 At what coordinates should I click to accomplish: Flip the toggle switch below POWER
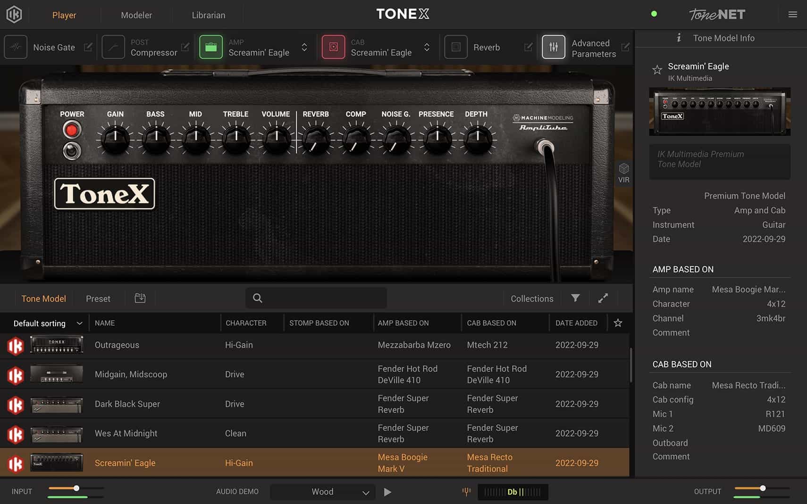coord(72,150)
